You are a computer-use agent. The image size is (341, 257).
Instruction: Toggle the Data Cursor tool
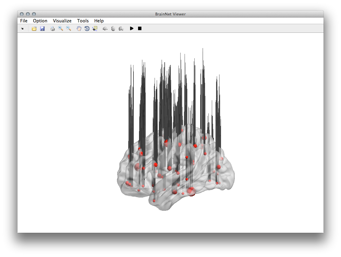click(95, 28)
